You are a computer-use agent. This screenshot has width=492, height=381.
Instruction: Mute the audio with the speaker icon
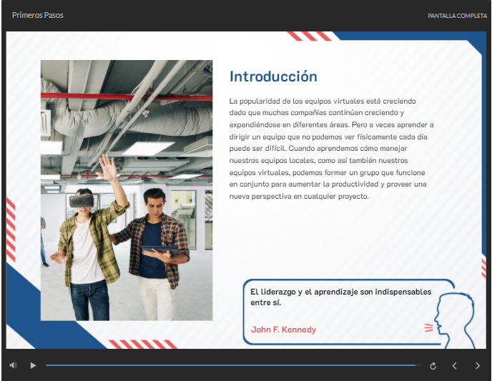(13, 365)
